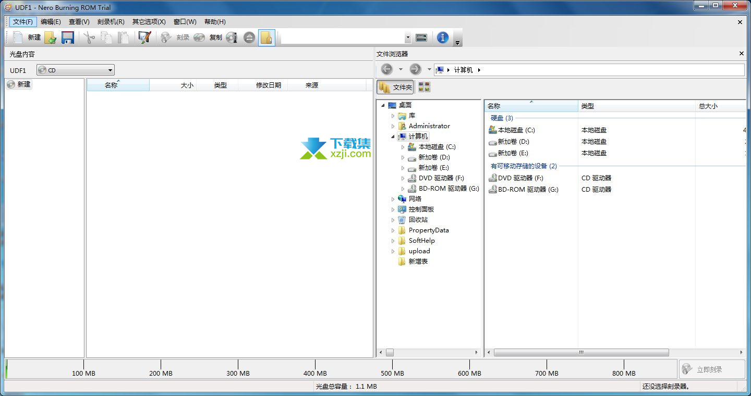Open the 窗口(W) menu
This screenshot has width=751, height=396.
(185, 22)
